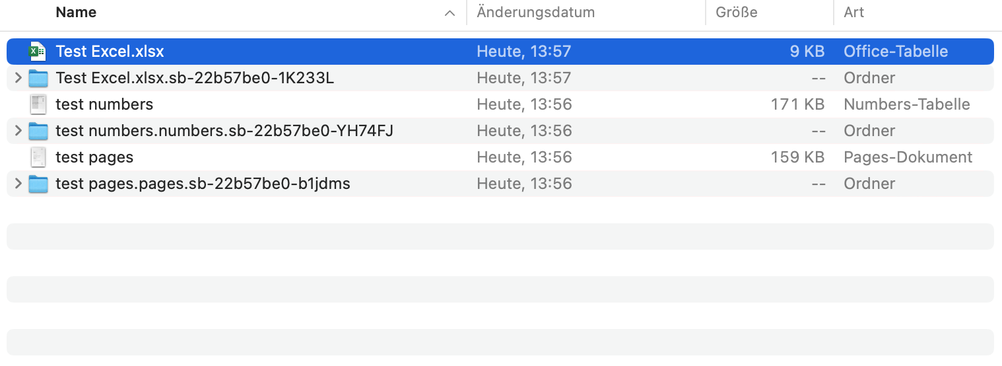Select the Test Excel.xlsx file name
The image size is (1002, 366).
pyautogui.click(x=110, y=52)
